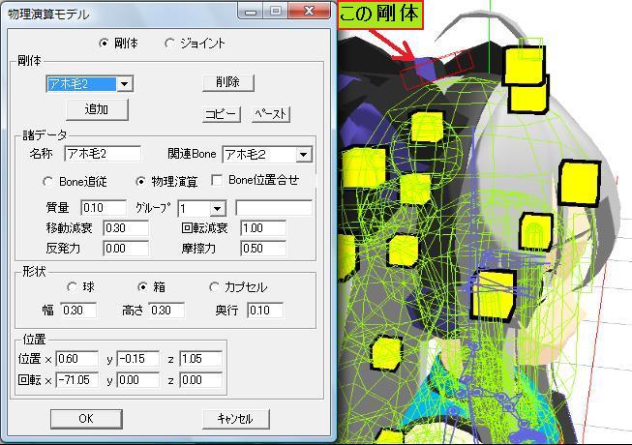Choose the 球 shape radio button
This screenshot has width=632, height=445.
pos(72,286)
